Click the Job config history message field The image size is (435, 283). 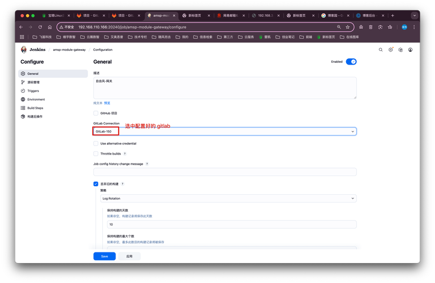click(225, 171)
